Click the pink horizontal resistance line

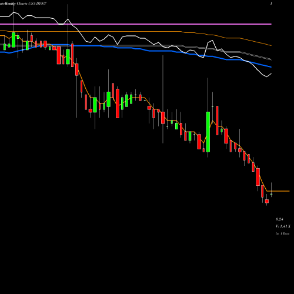pyautogui.click(x=136, y=24)
